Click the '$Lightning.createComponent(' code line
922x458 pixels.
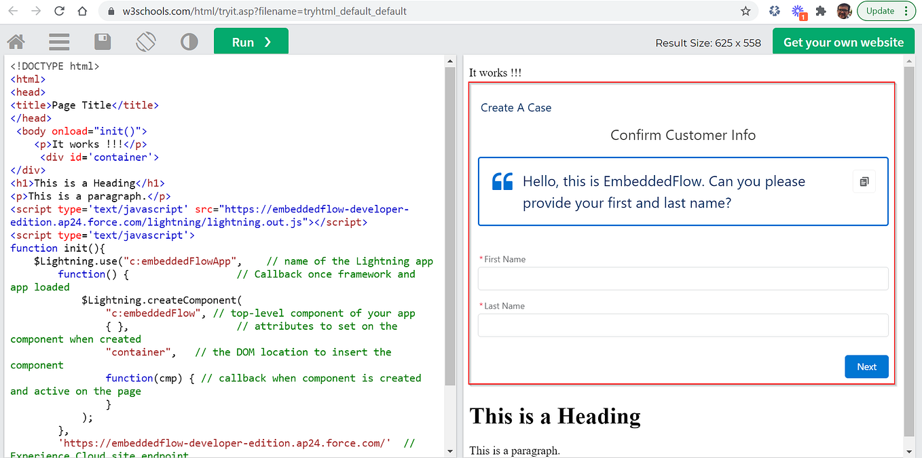162,301
